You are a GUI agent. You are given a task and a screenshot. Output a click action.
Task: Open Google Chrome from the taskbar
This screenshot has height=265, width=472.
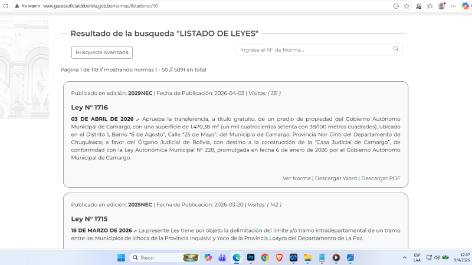pos(265,258)
